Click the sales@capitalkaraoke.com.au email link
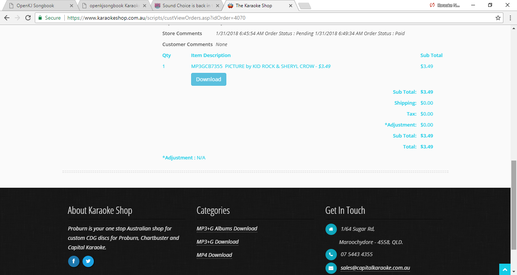 coord(375,268)
